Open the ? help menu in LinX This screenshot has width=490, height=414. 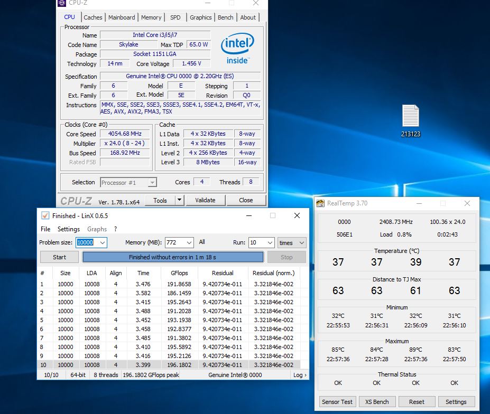116,229
